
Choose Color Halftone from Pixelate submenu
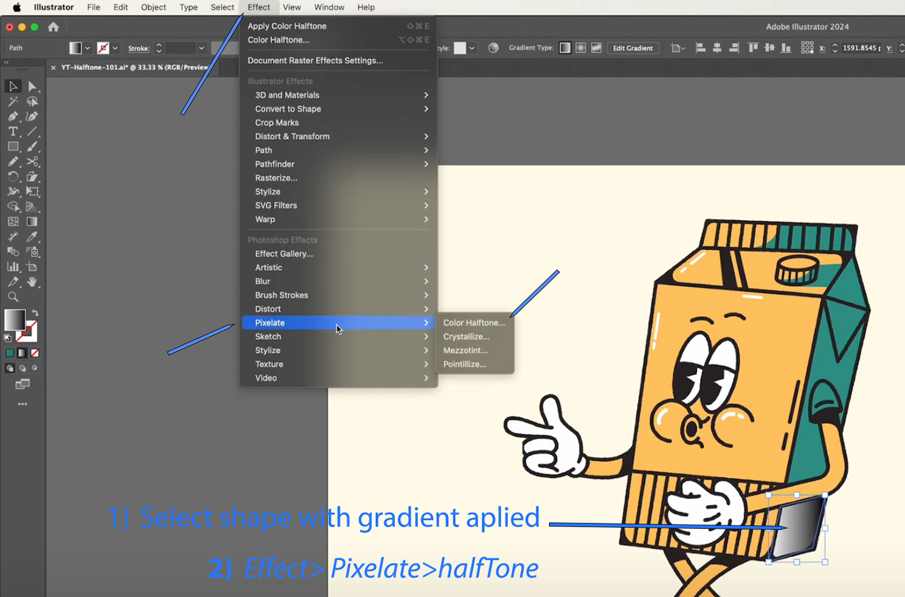tap(474, 323)
